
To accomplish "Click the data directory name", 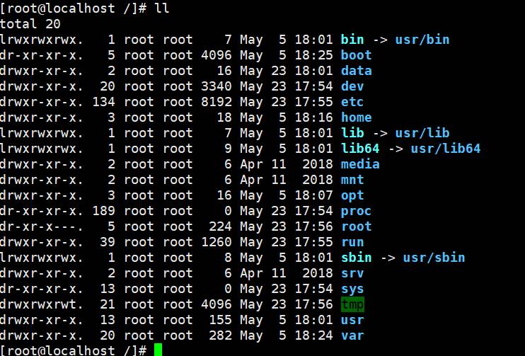I will tap(356, 71).
